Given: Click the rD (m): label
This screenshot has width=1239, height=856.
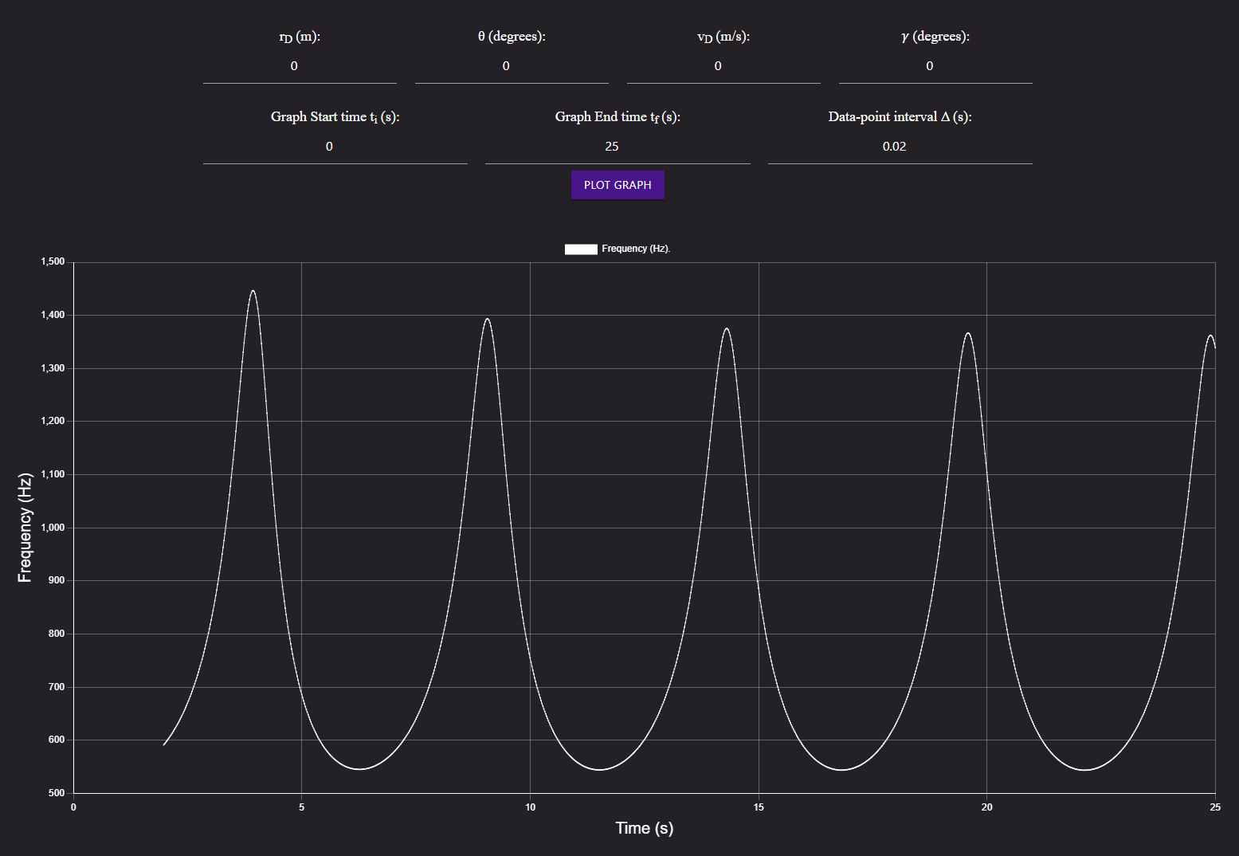Looking at the screenshot, I should [300, 37].
